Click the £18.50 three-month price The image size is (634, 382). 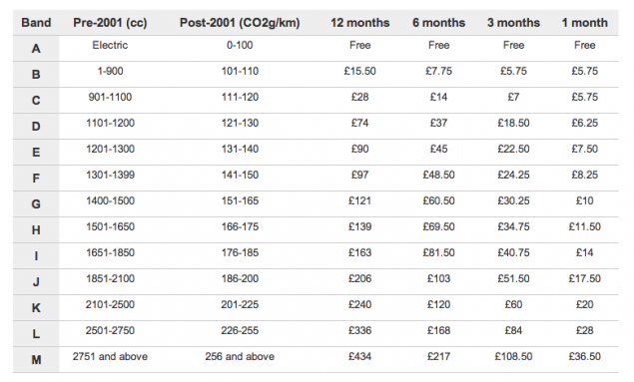coord(513,123)
